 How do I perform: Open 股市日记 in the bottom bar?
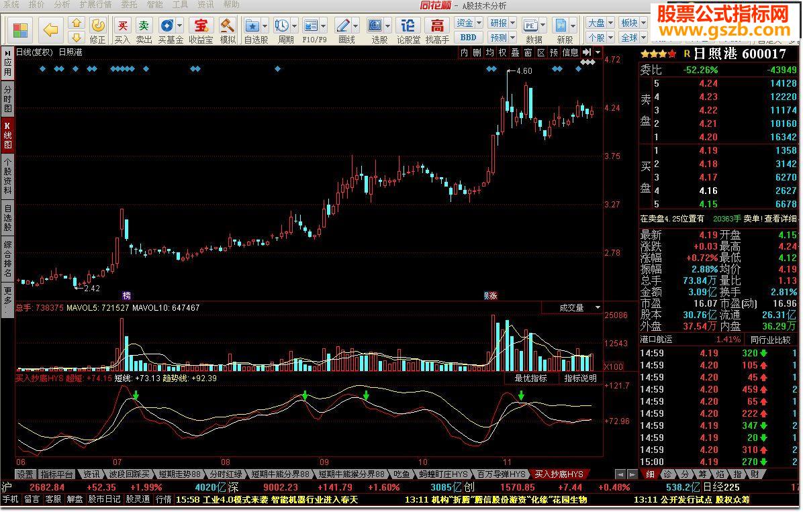(104, 499)
